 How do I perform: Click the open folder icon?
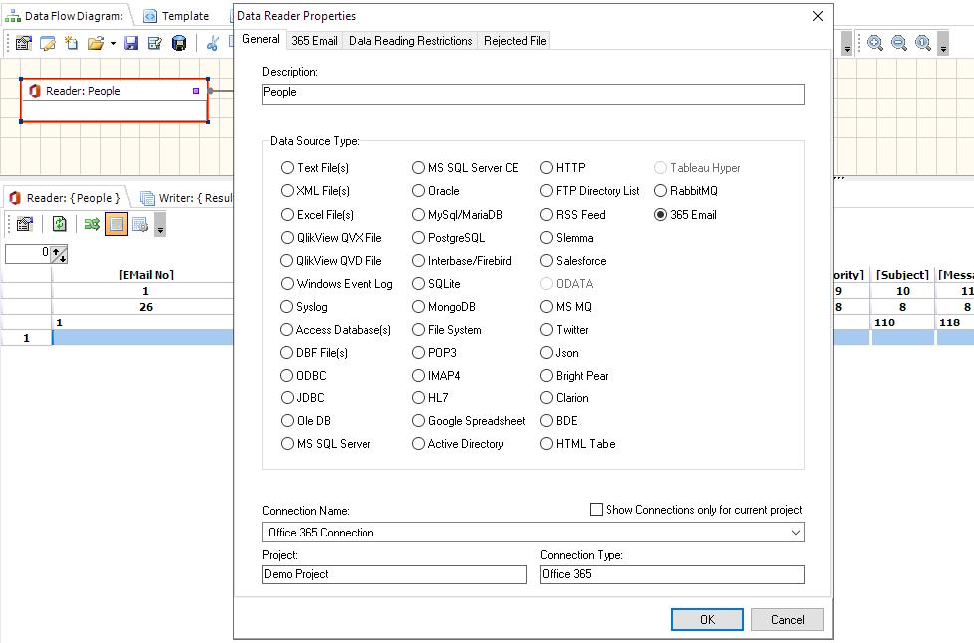(x=95, y=43)
